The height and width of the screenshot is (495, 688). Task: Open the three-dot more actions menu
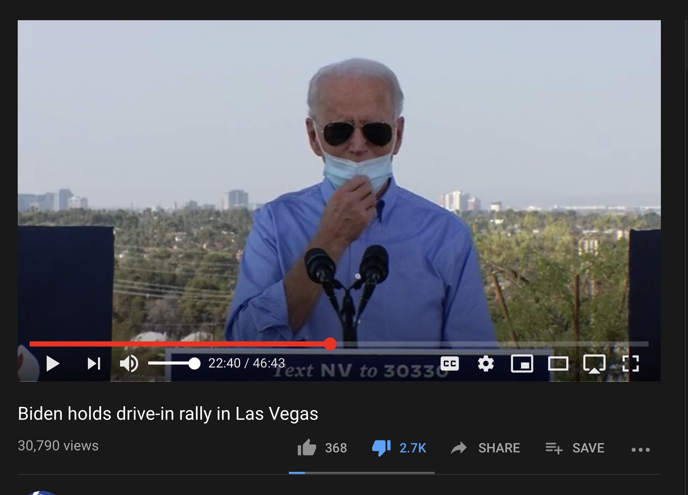pos(641,450)
